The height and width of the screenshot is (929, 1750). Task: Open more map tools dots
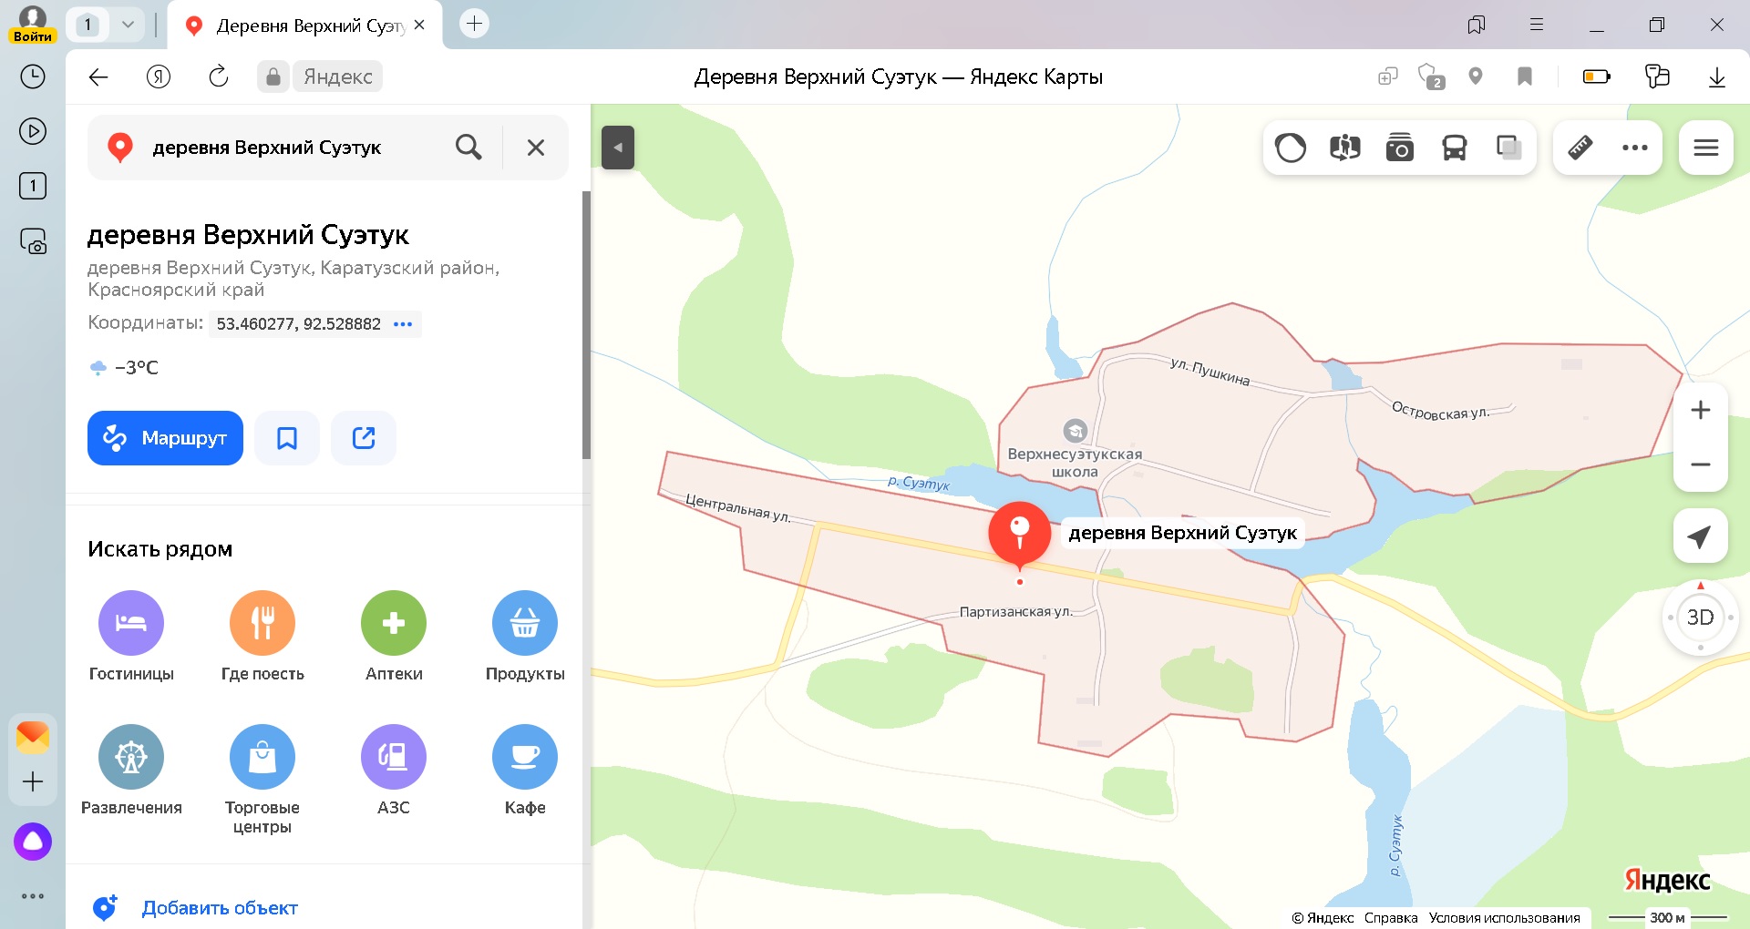[x=1635, y=148]
